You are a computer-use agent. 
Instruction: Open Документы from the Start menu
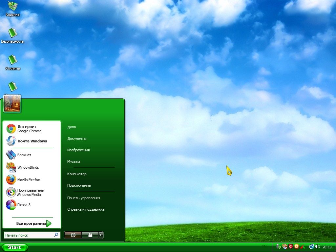[77, 139]
